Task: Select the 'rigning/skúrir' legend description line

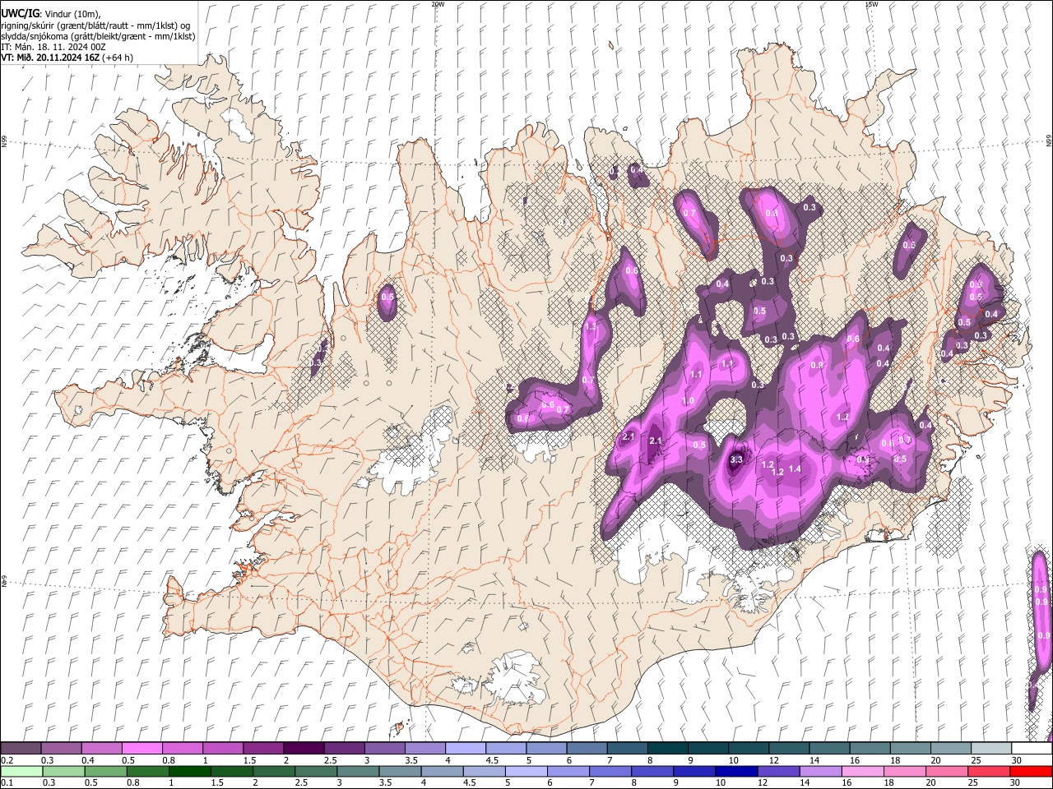Action: [95, 25]
